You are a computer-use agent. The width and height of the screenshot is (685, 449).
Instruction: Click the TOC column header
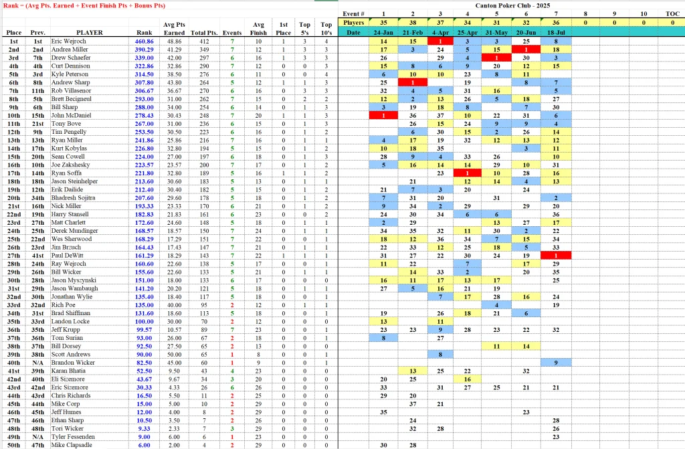(x=672, y=14)
